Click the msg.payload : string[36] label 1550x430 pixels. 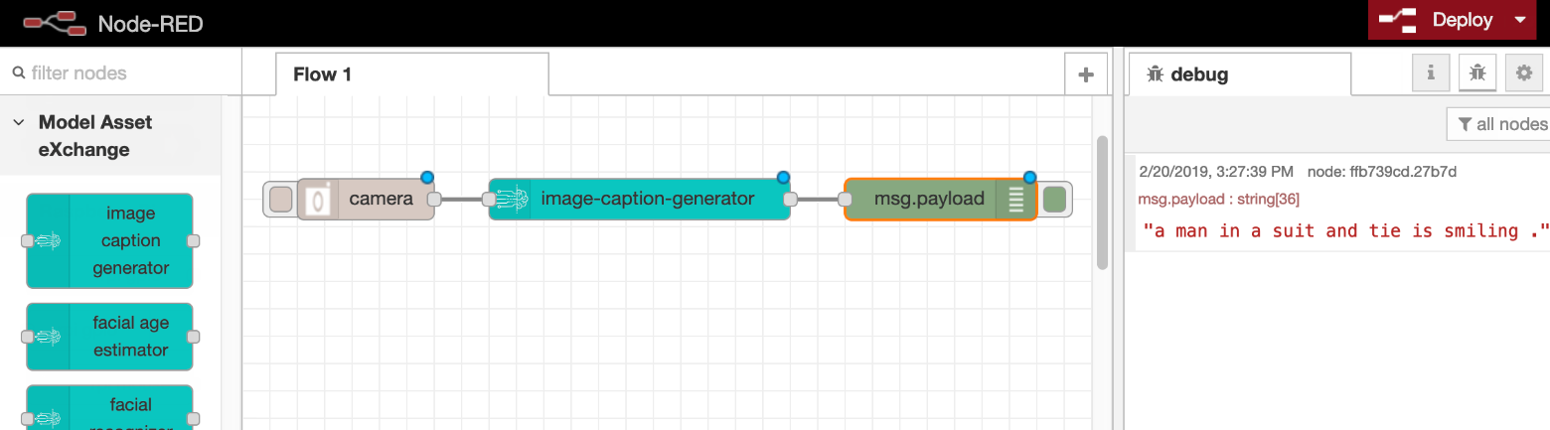click(1218, 200)
